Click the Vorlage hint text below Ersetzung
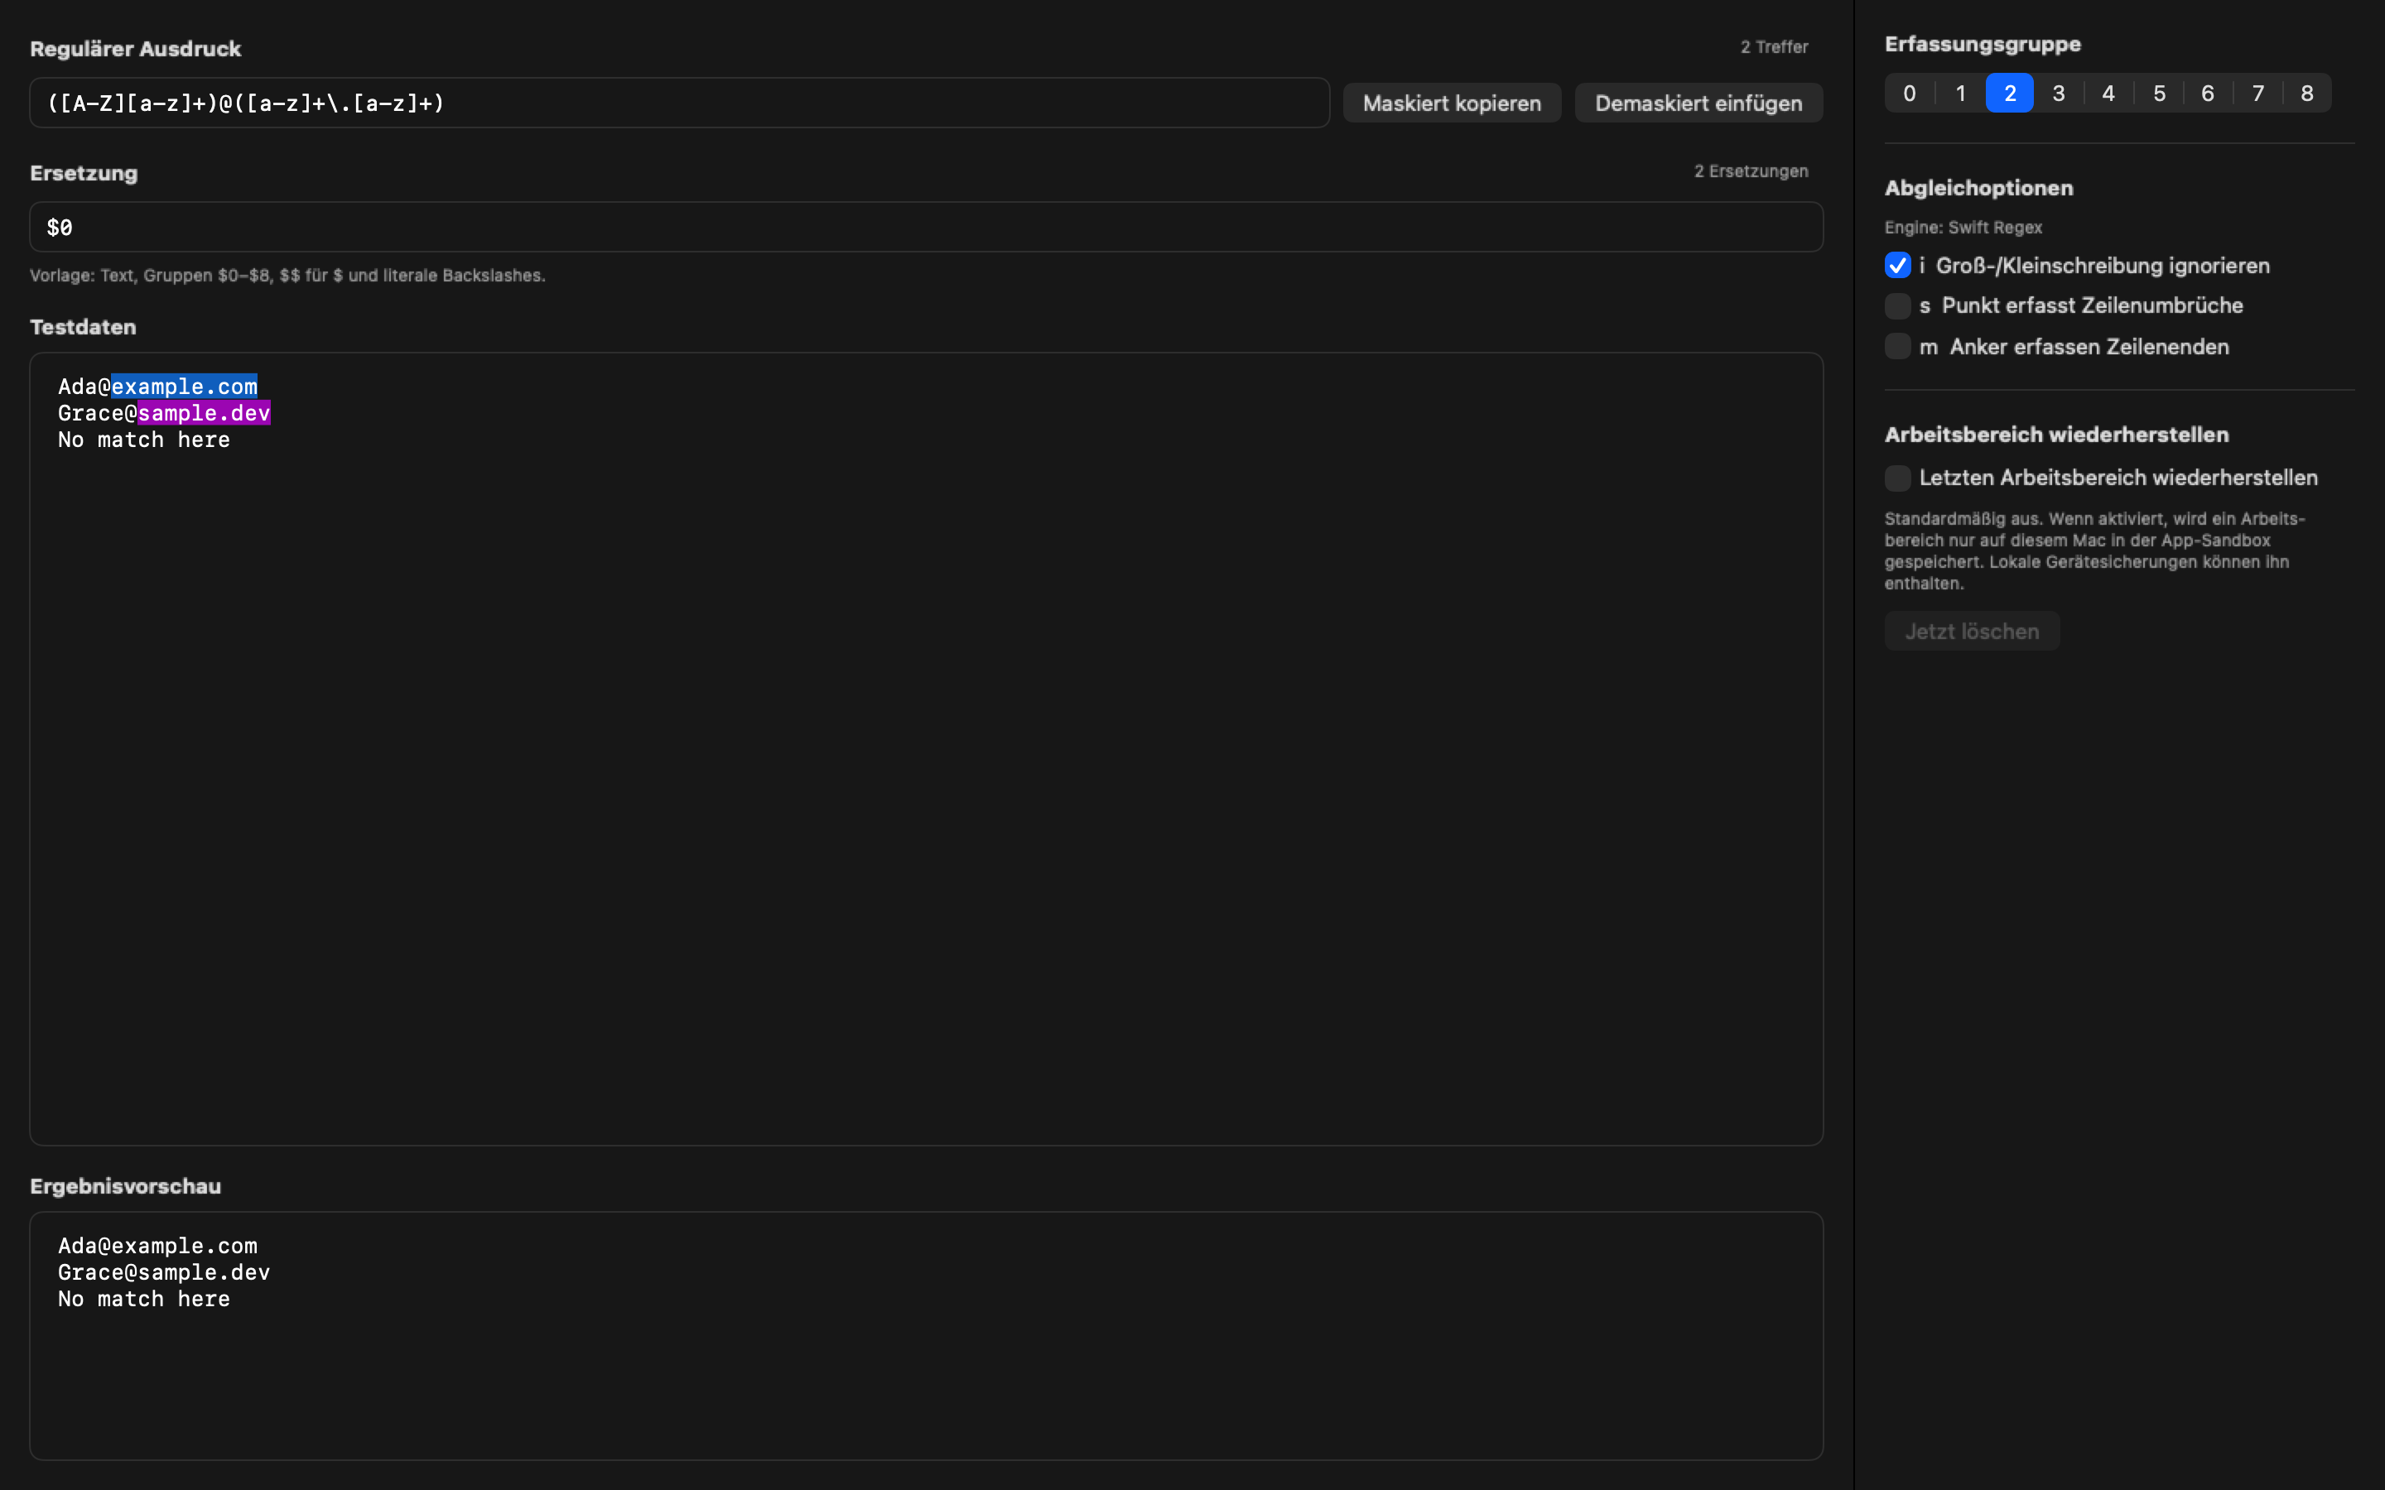Viewport: 2385px width, 1490px height. 287,275
